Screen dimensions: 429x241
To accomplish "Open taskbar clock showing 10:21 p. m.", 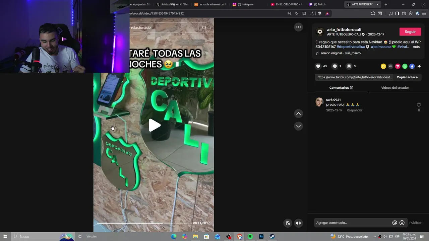I will (409, 236).
